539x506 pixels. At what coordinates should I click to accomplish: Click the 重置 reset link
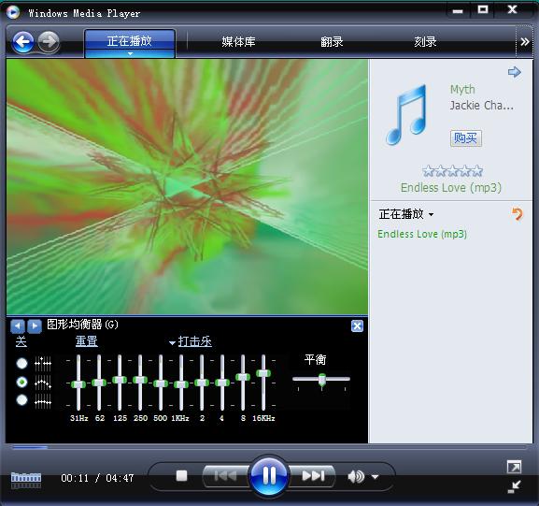click(87, 341)
